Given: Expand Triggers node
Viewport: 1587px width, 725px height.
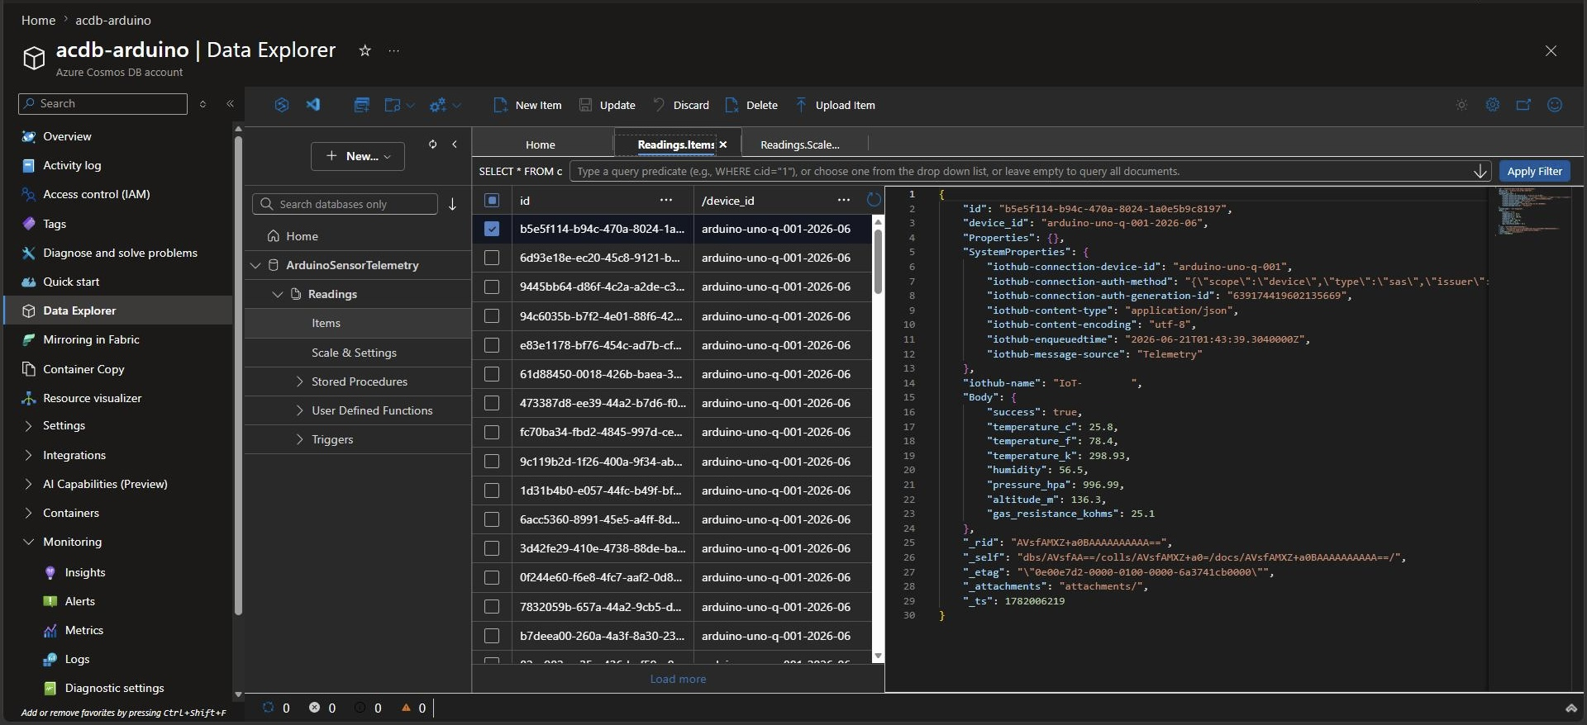Looking at the screenshot, I should pyautogui.click(x=299, y=439).
